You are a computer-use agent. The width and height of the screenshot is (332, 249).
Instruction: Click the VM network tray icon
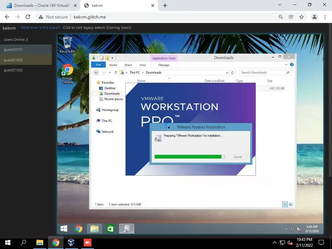click(293, 229)
